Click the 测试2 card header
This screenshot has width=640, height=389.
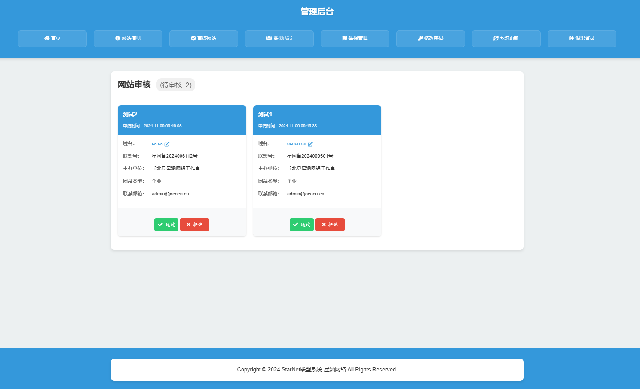[x=182, y=120]
